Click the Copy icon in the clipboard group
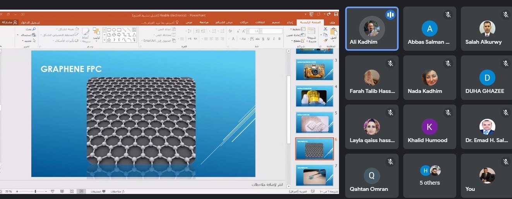 click(x=325, y=35)
